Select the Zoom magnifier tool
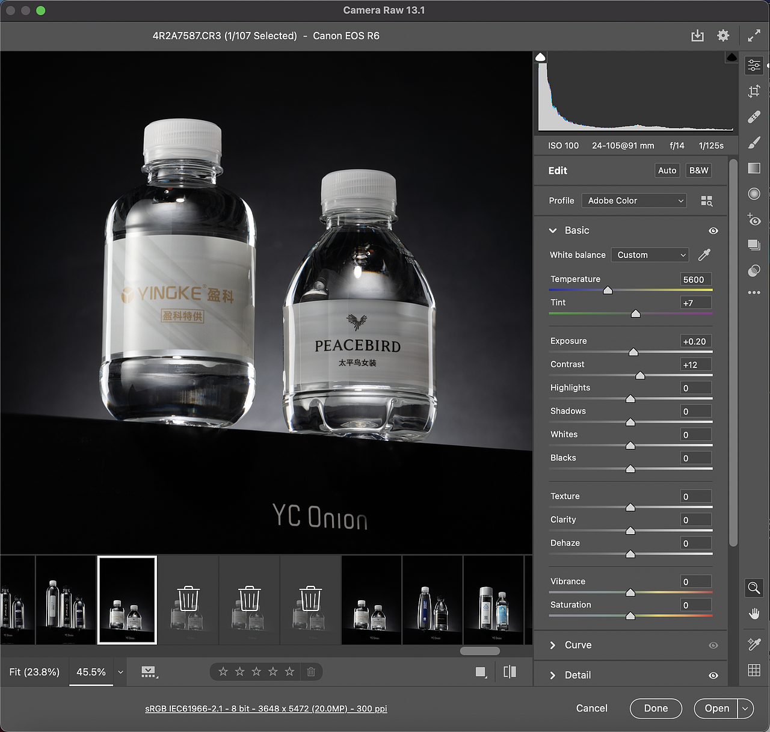This screenshot has width=770, height=732. pyautogui.click(x=754, y=588)
